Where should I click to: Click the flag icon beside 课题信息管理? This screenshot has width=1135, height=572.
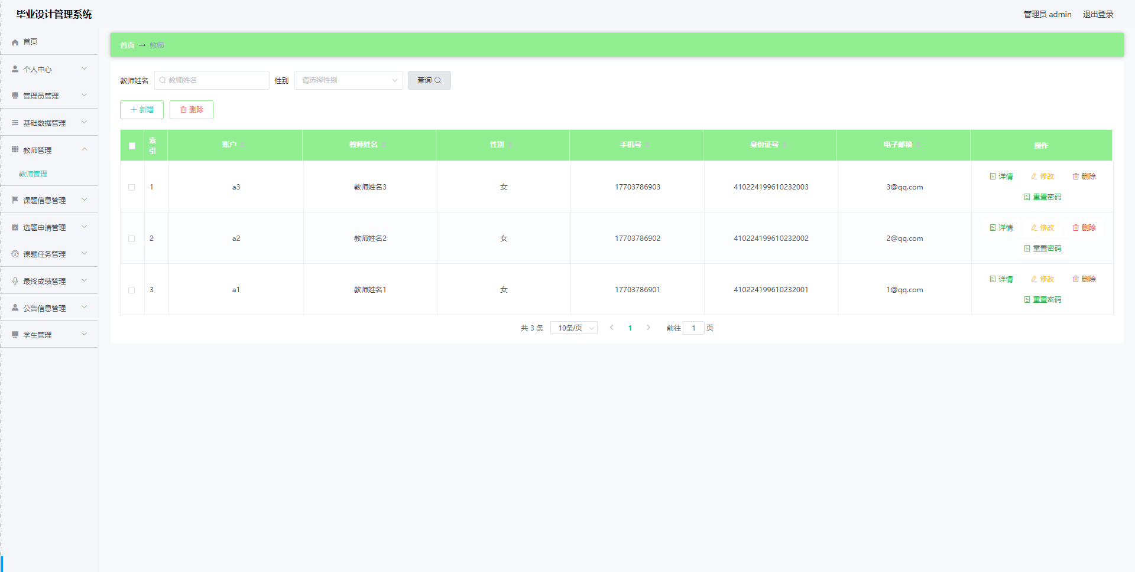coord(15,200)
